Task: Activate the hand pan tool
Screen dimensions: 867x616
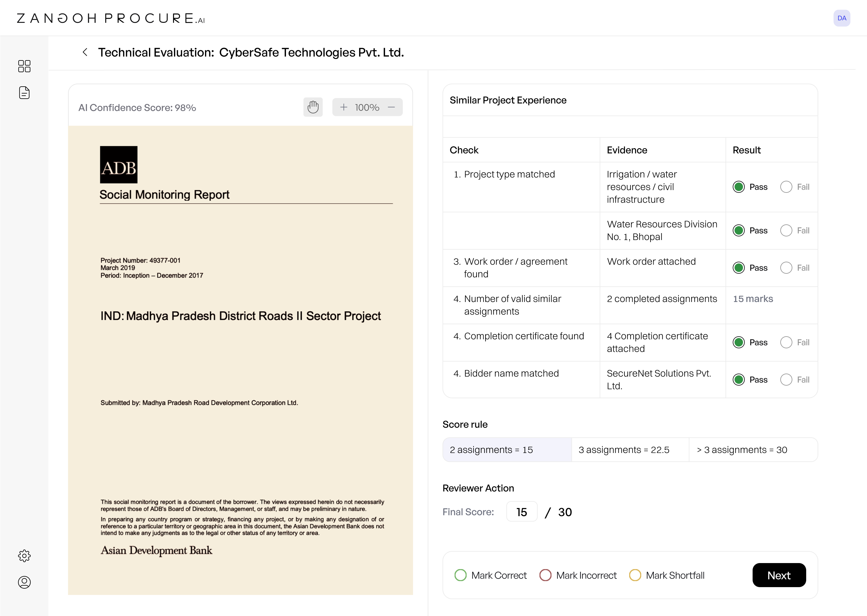Action: pos(313,107)
